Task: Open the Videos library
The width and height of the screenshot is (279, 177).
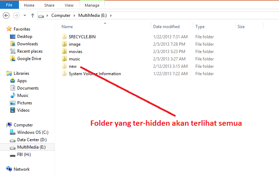Action: [x=23, y=110]
